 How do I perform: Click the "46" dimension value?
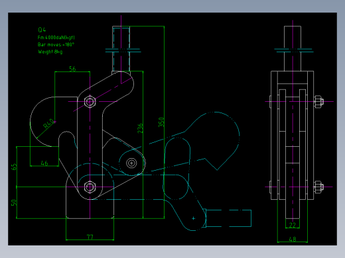(x=44, y=163)
